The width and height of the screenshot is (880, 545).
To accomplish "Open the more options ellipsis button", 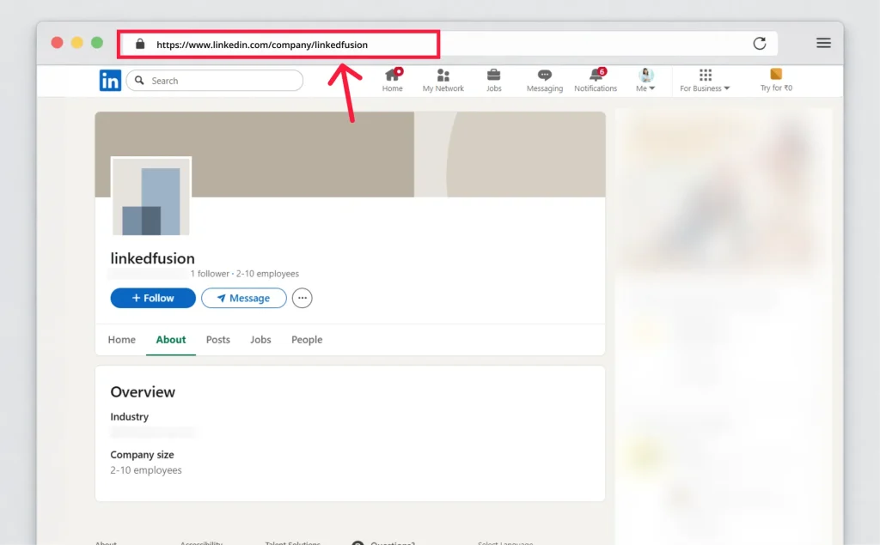I will tap(302, 299).
